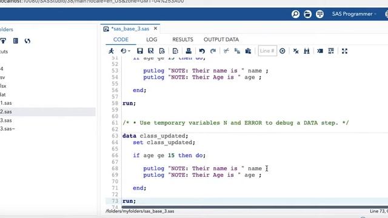This screenshot has height=218, width=388.
Task: Undo the last edit
Action: [202, 51]
